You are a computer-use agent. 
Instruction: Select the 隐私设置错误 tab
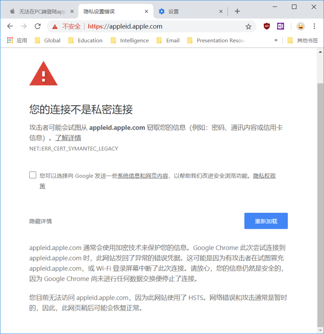click(115, 12)
